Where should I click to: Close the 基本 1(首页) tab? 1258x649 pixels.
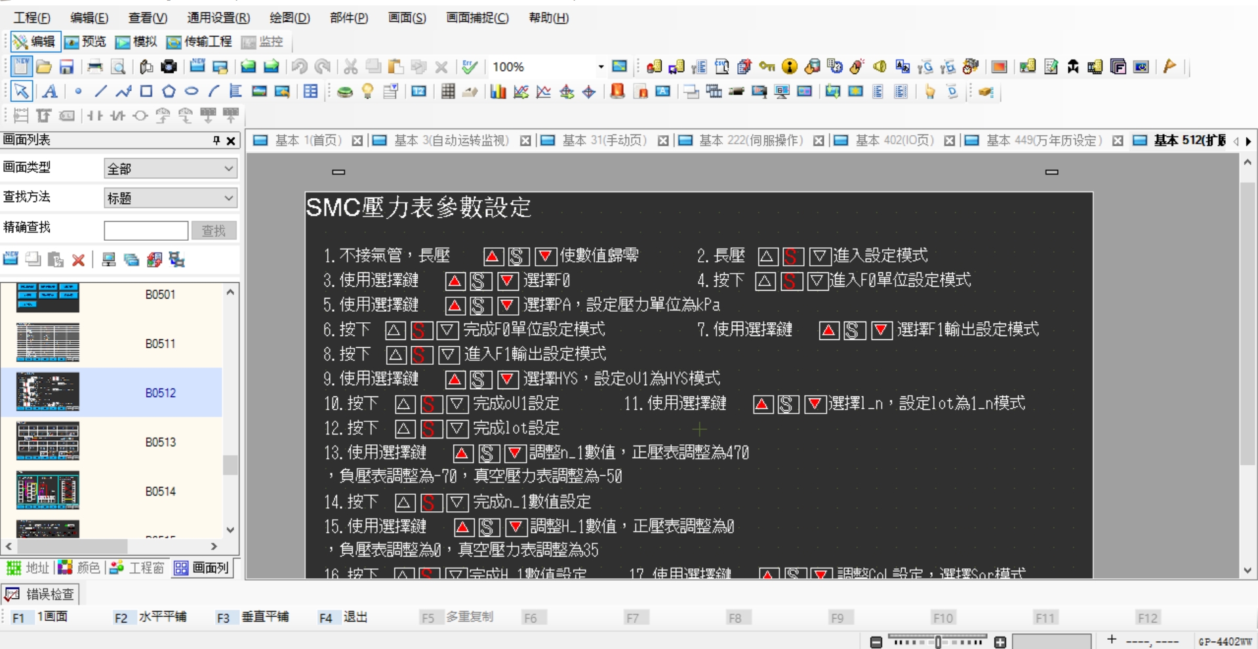[357, 140]
